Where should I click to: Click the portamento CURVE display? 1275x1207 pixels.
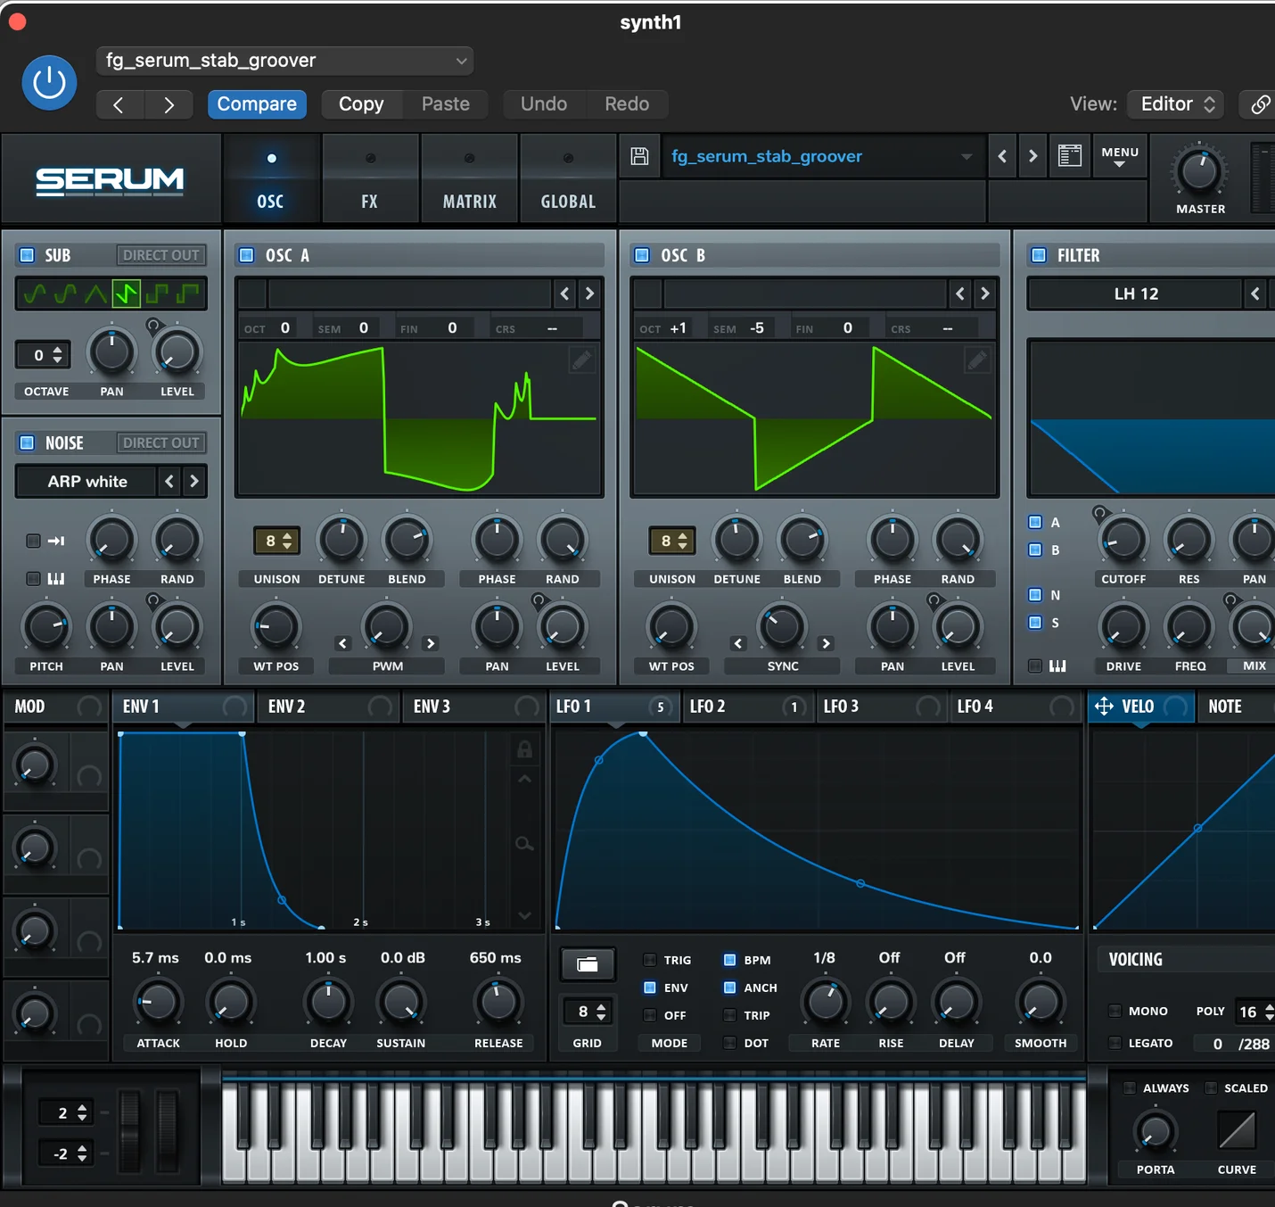(x=1237, y=1130)
